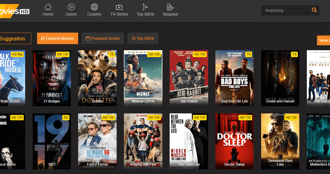Open the Bad Boys for Life poster

click(234, 78)
